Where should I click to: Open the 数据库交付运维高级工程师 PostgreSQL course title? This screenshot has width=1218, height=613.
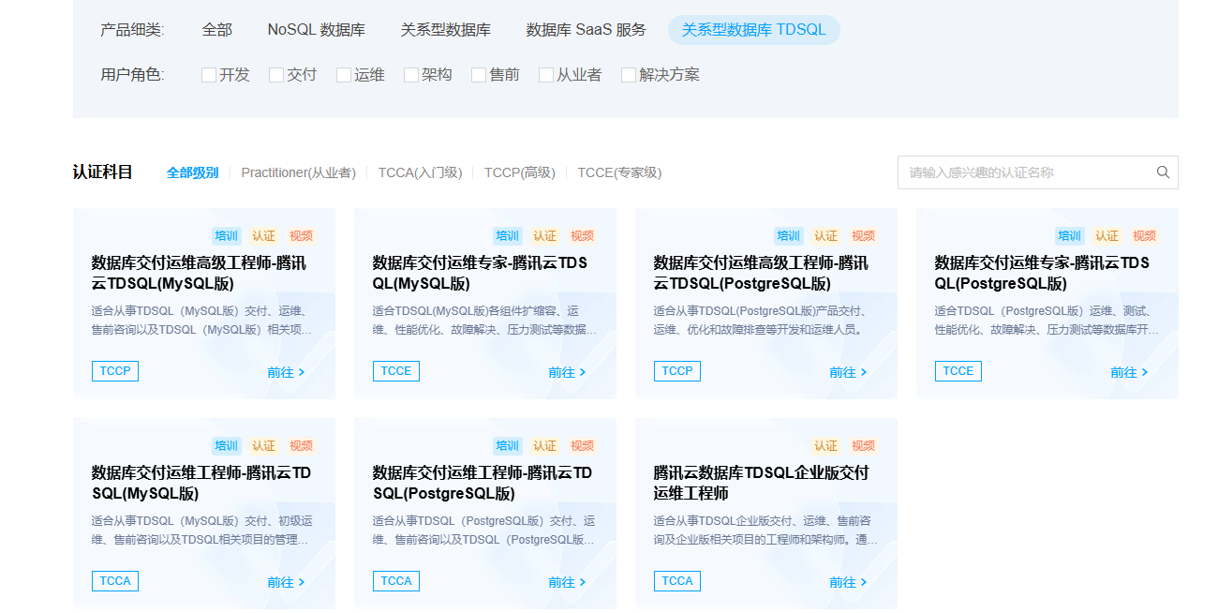coord(763,272)
